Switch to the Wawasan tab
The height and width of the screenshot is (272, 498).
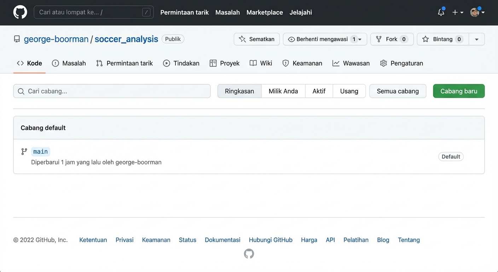click(x=351, y=63)
